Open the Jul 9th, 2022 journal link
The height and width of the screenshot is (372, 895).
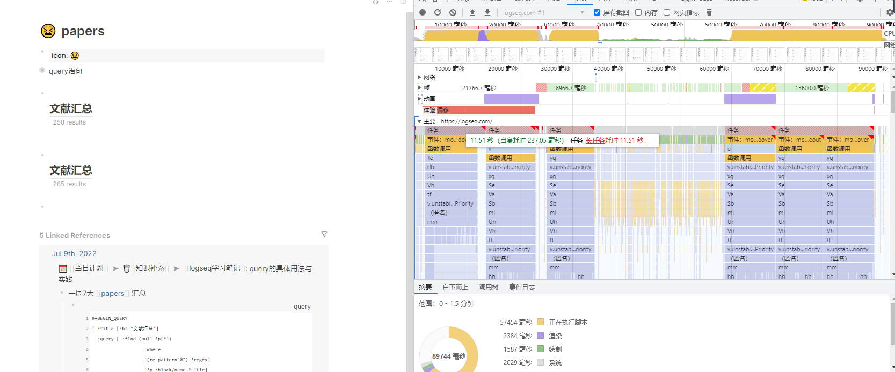(x=74, y=253)
